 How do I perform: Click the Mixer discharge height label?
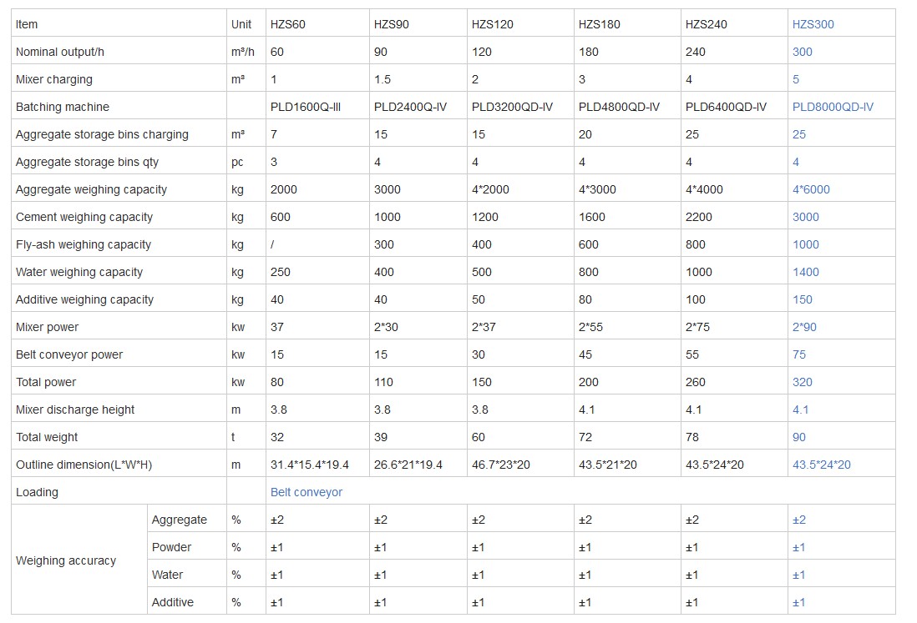pyautogui.click(x=75, y=409)
